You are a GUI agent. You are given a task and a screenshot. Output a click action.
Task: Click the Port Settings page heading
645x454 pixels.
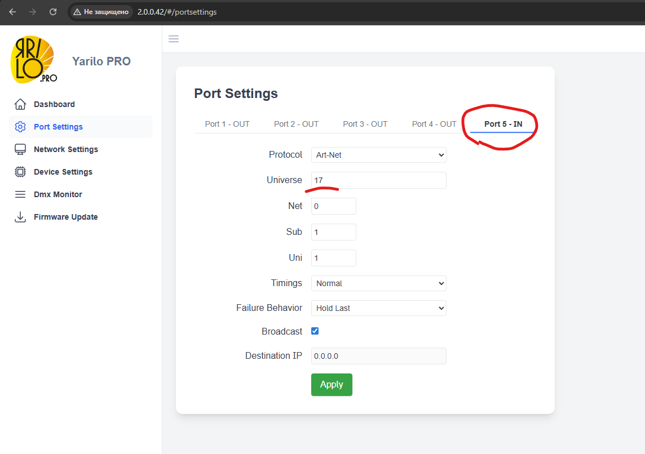pos(236,94)
